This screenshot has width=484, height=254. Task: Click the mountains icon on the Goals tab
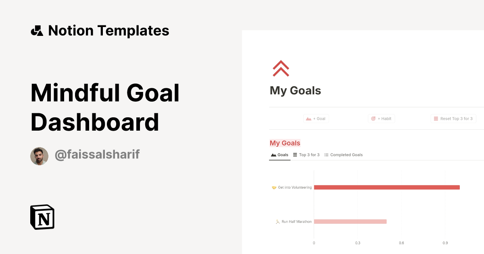click(x=273, y=154)
